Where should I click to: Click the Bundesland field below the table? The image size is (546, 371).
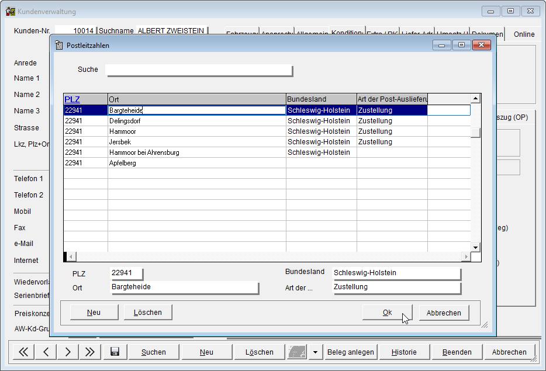397,273
